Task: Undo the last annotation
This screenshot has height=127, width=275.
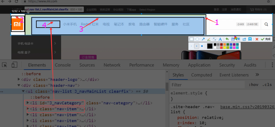Action: click(x=227, y=39)
